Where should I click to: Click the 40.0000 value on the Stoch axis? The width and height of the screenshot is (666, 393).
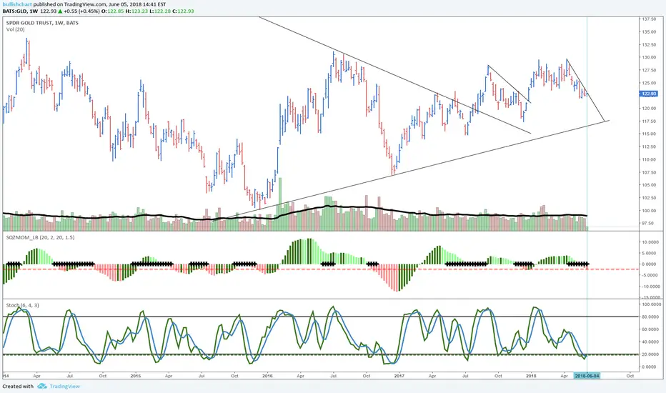650,342
